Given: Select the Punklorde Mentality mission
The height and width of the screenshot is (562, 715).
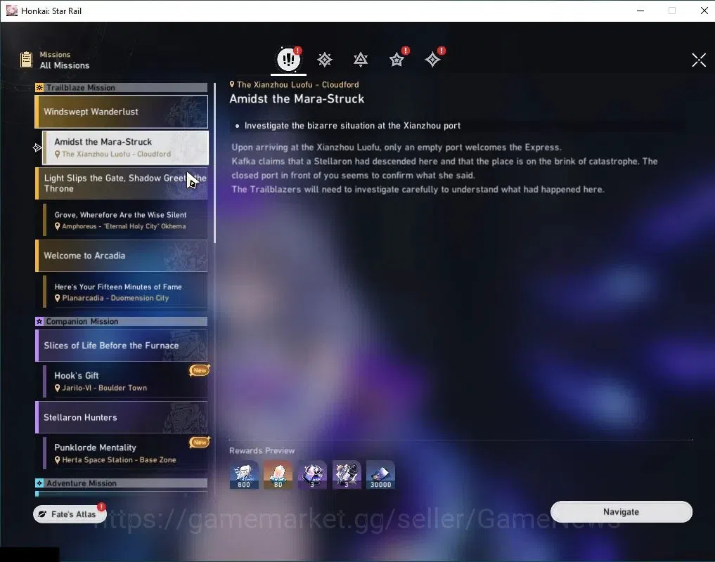Looking at the screenshot, I should coord(125,453).
